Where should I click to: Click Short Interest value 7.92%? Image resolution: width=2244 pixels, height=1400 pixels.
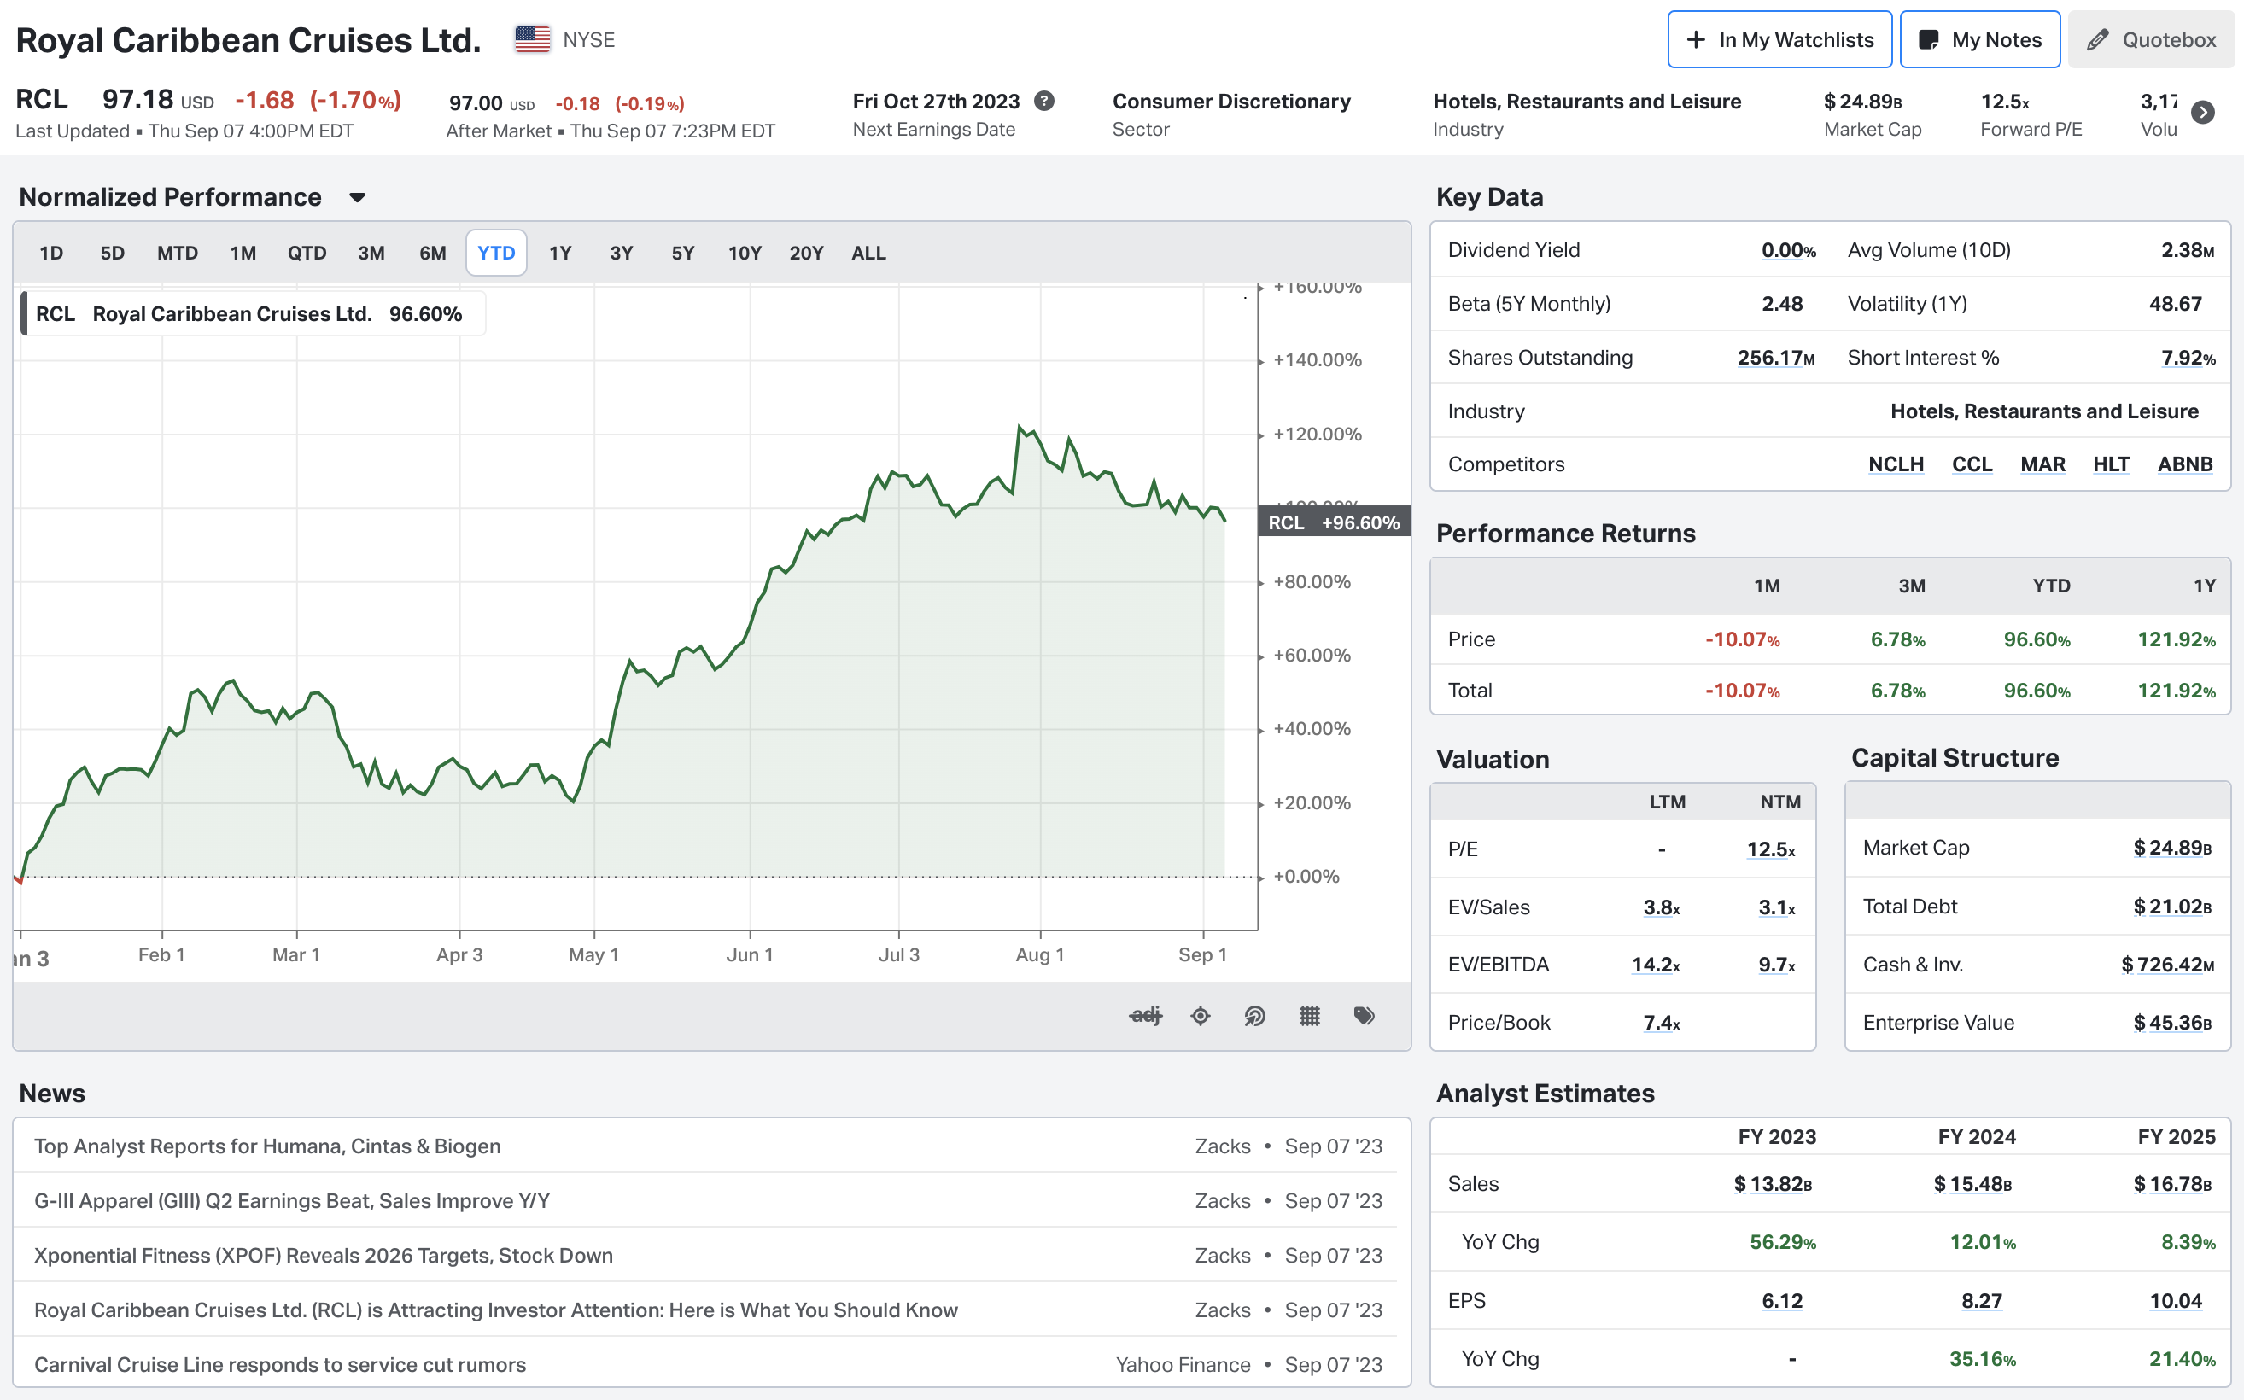[2188, 358]
